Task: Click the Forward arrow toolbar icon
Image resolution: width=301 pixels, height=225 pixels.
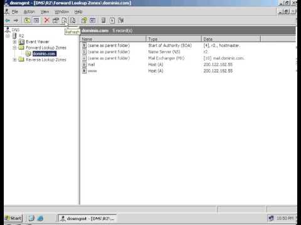Action: (x=16, y=21)
